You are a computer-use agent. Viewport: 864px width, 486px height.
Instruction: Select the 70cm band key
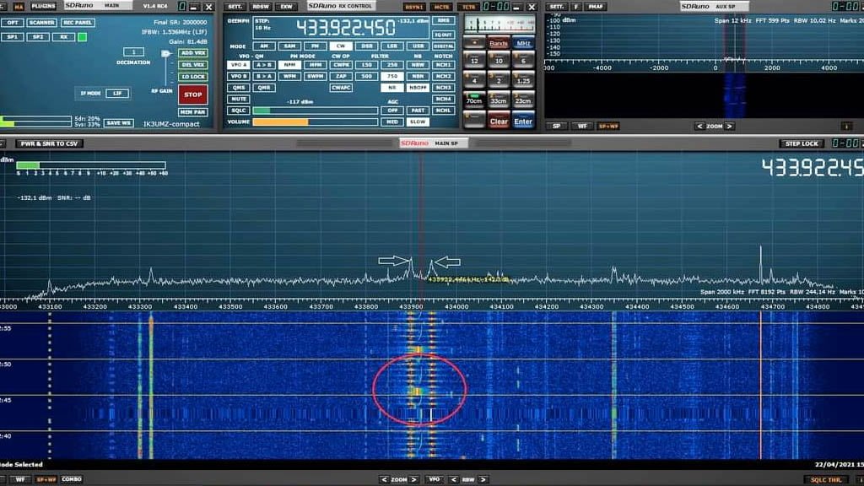pos(474,100)
